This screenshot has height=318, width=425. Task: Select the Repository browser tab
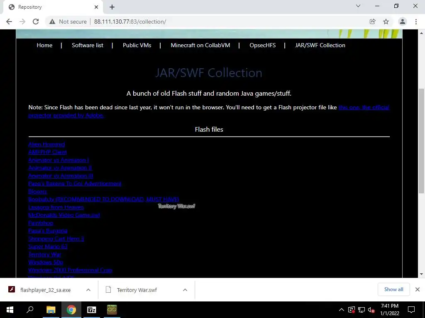(x=53, y=7)
